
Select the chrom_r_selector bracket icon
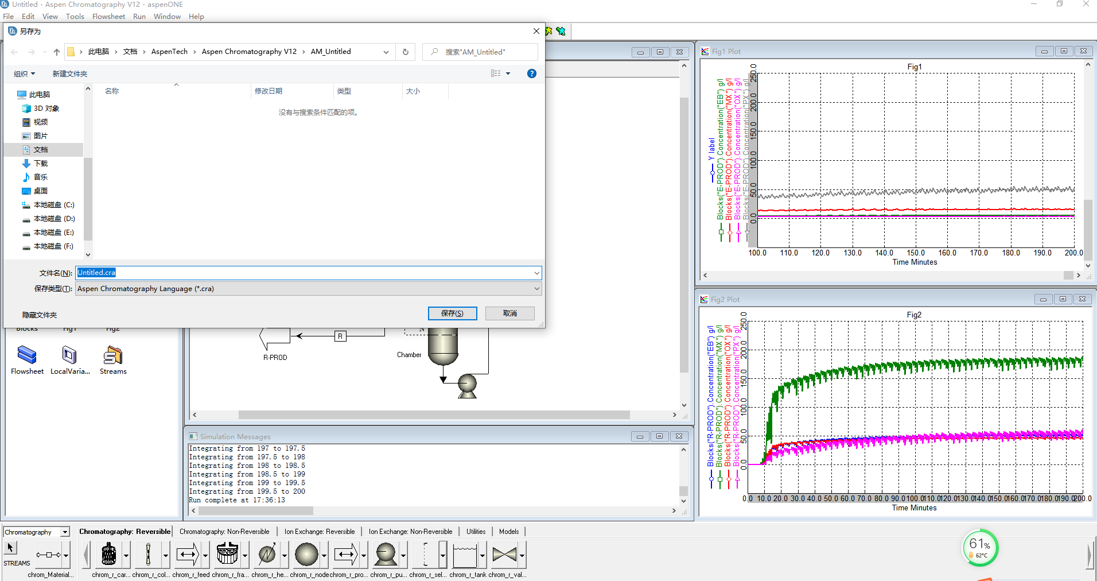click(425, 555)
